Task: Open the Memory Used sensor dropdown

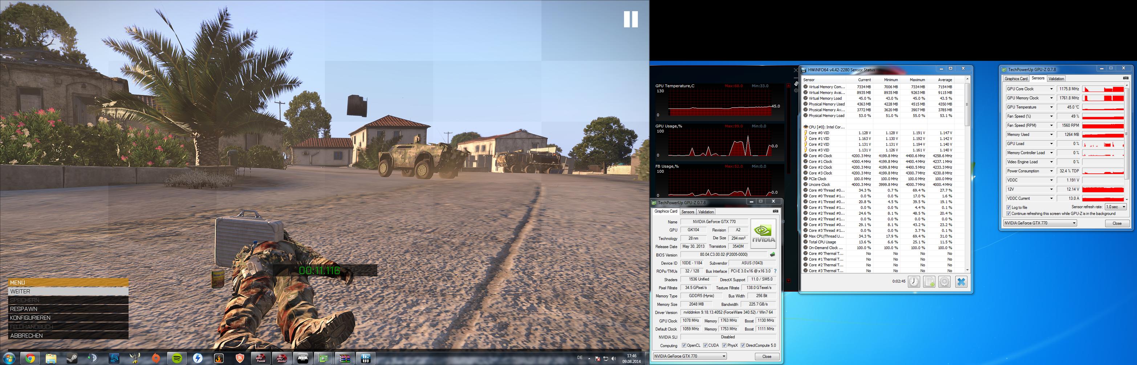Action: [x=1051, y=135]
